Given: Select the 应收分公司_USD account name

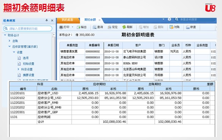Looking at the screenshot, I should (49, 98).
